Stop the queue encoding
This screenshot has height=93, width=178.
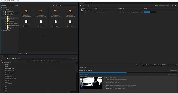coord(172,6)
